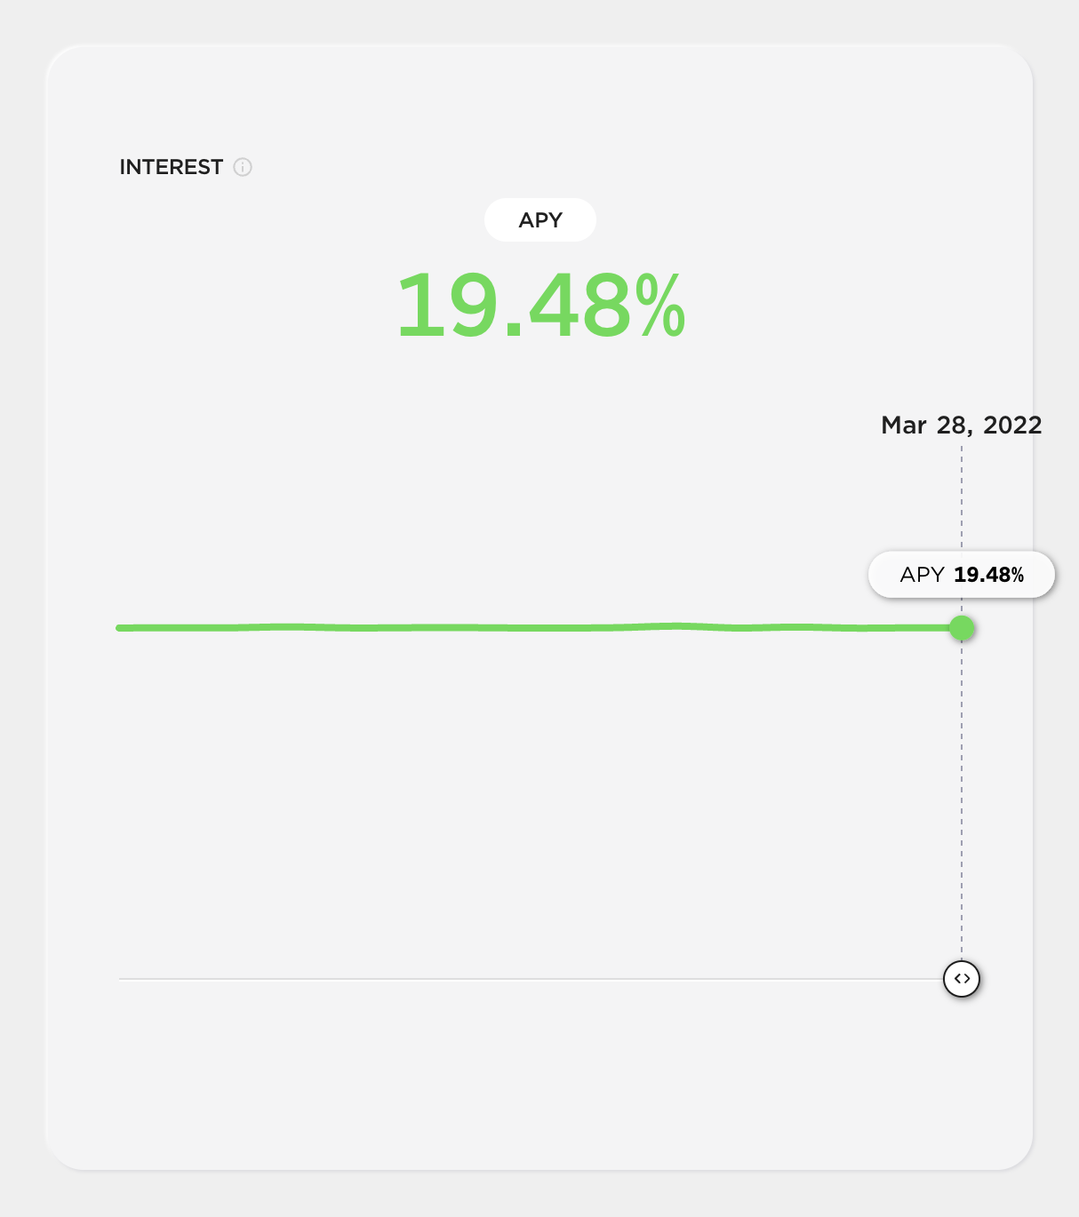Click the year 2022 in the date label
Screen dimensions: 1079x1217
point(1012,426)
